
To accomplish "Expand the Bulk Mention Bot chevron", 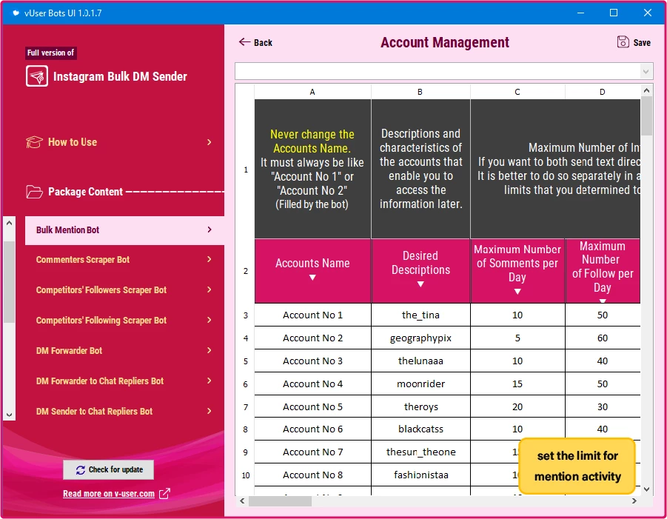I will point(210,230).
